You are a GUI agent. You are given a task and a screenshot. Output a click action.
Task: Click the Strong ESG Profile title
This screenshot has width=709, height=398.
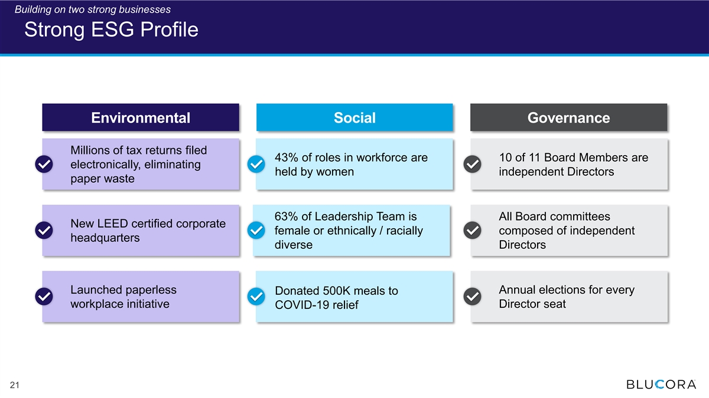pos(111,30)
